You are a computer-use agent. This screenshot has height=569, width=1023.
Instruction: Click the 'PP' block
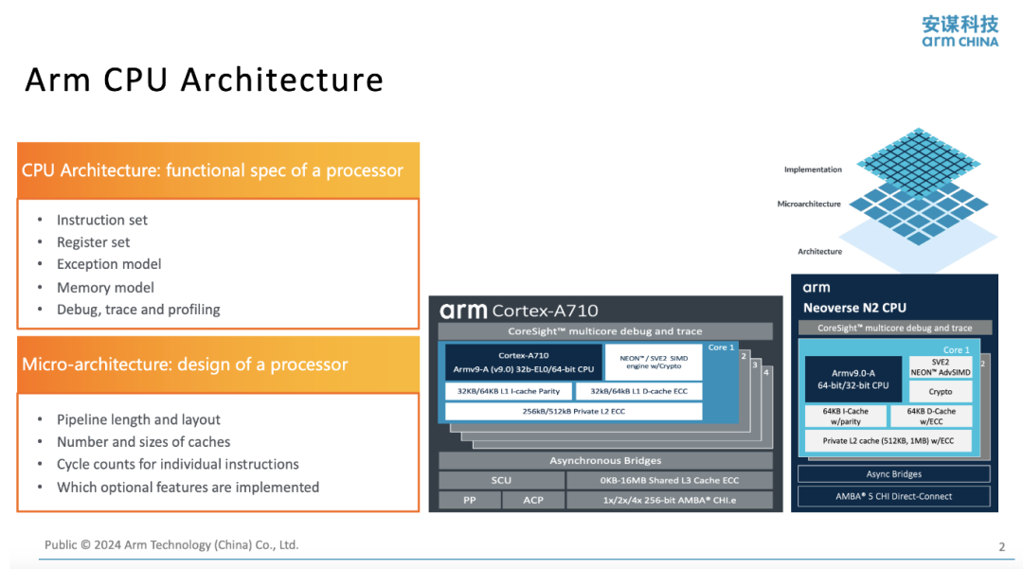469,501
